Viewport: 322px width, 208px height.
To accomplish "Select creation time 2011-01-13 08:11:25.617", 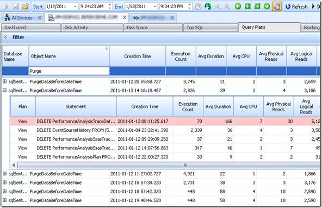I will 145,122.
